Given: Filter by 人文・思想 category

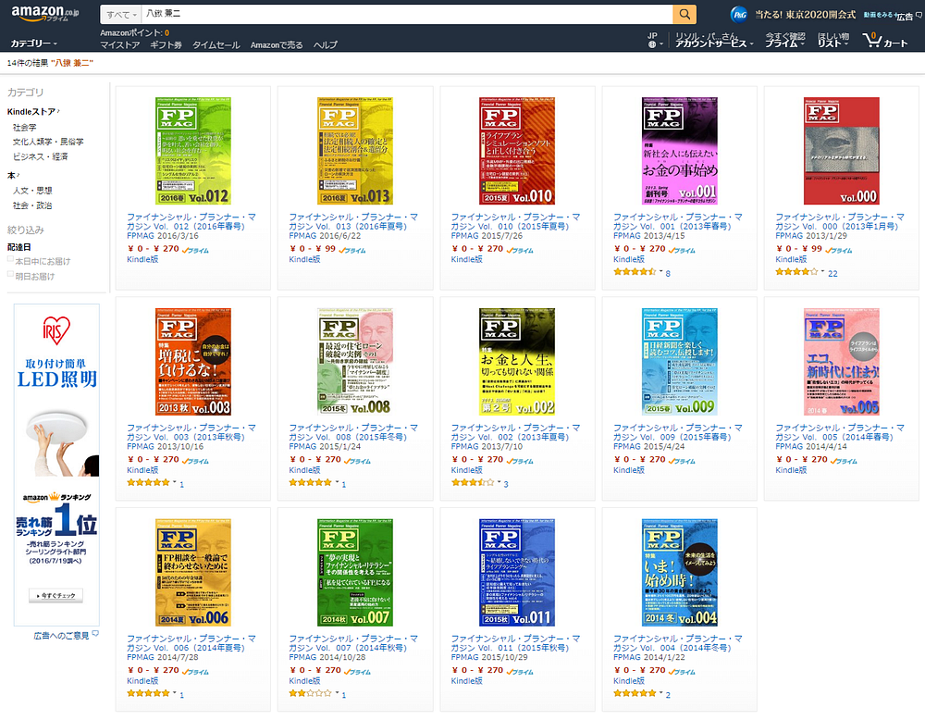Looking at the screenshot, I should point(32,191).
